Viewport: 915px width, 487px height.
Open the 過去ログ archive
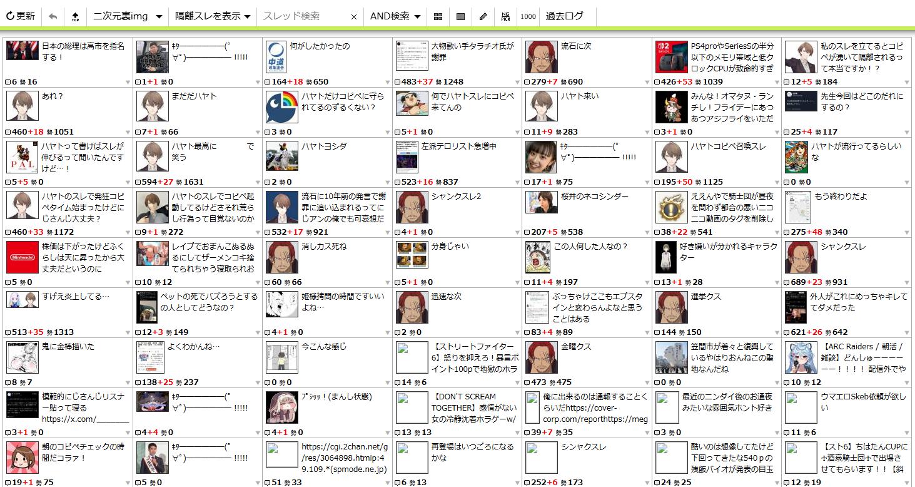[564, 16]
